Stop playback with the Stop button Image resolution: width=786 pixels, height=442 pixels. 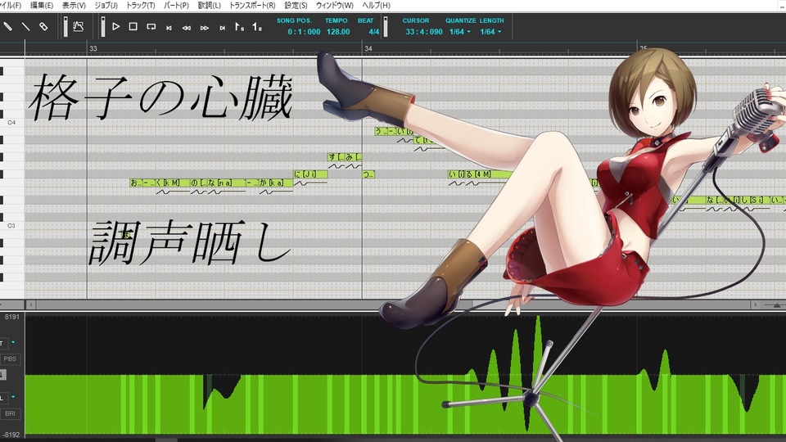133,26
